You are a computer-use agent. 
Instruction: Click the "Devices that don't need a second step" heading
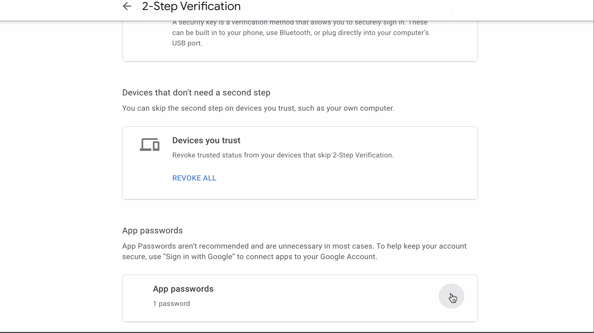tap(196, 93)
